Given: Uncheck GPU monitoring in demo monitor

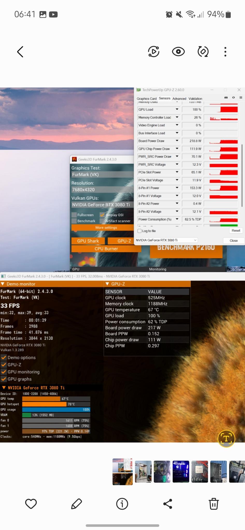Looking at the screenshot, I should coord(4,372).
